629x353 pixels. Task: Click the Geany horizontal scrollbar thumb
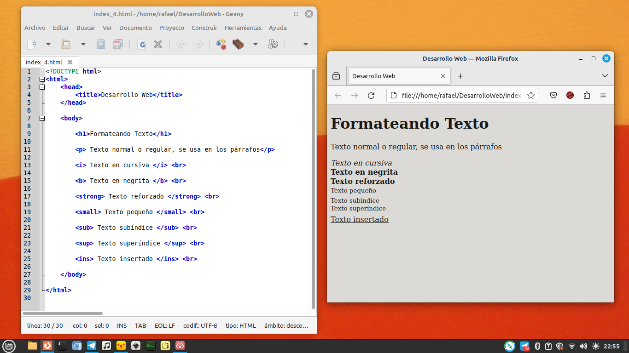coord(63,313)
